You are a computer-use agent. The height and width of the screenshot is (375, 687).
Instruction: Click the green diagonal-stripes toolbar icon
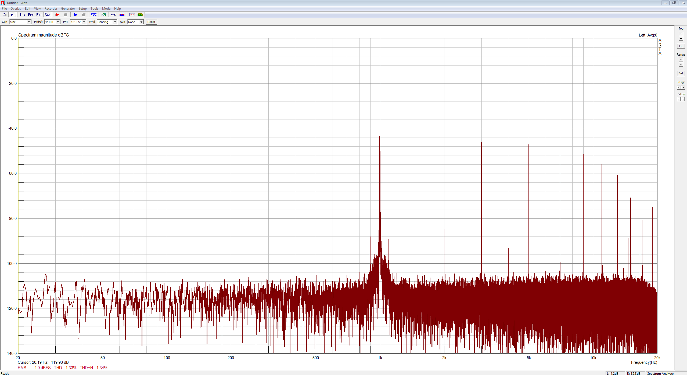104,15
